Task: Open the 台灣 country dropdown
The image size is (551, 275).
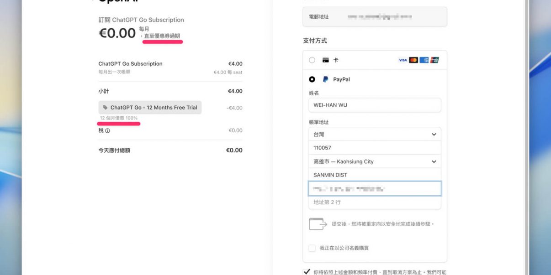Action: 375,134
